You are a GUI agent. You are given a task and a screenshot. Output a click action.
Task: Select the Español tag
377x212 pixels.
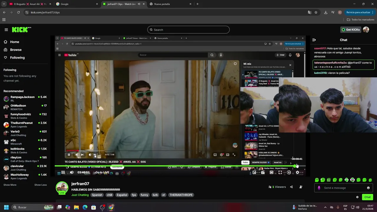pyautogui.click(x=122, y=195)
